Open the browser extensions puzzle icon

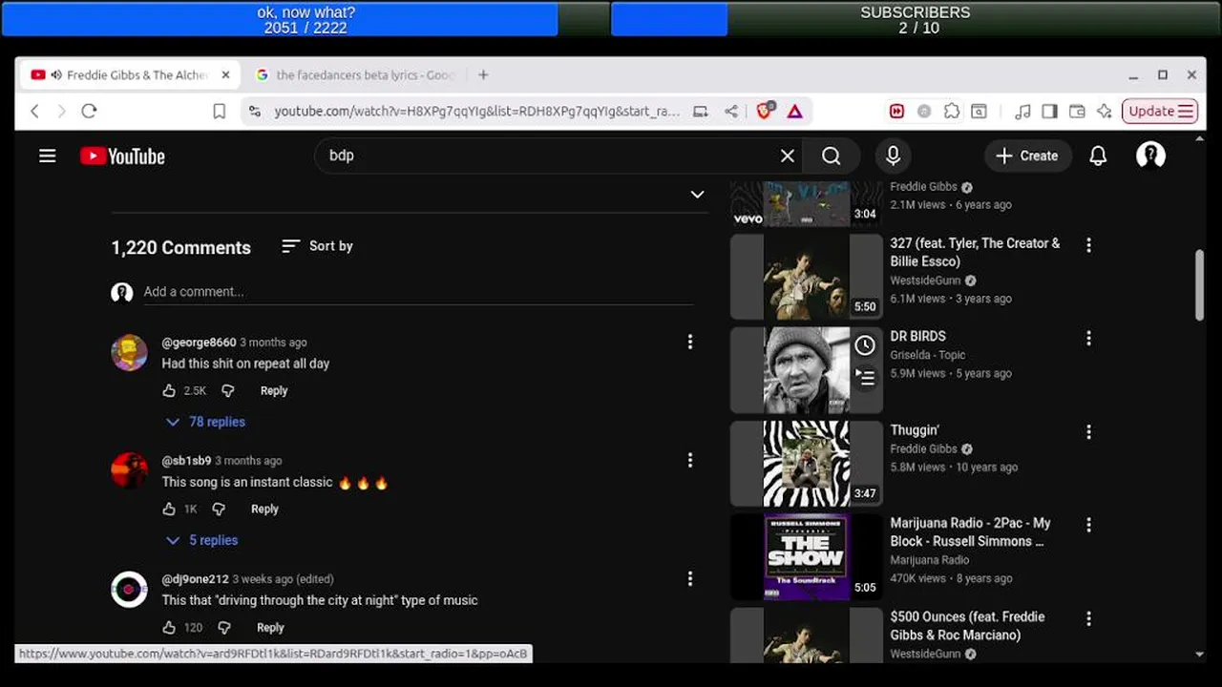(952, 112)
